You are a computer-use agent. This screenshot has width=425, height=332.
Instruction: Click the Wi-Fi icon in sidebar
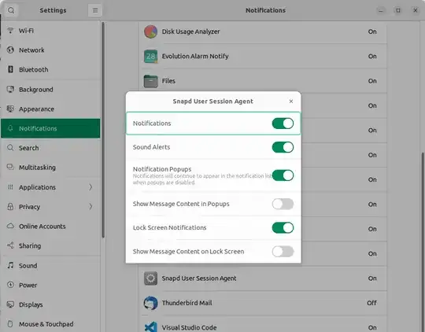[10, 31]
